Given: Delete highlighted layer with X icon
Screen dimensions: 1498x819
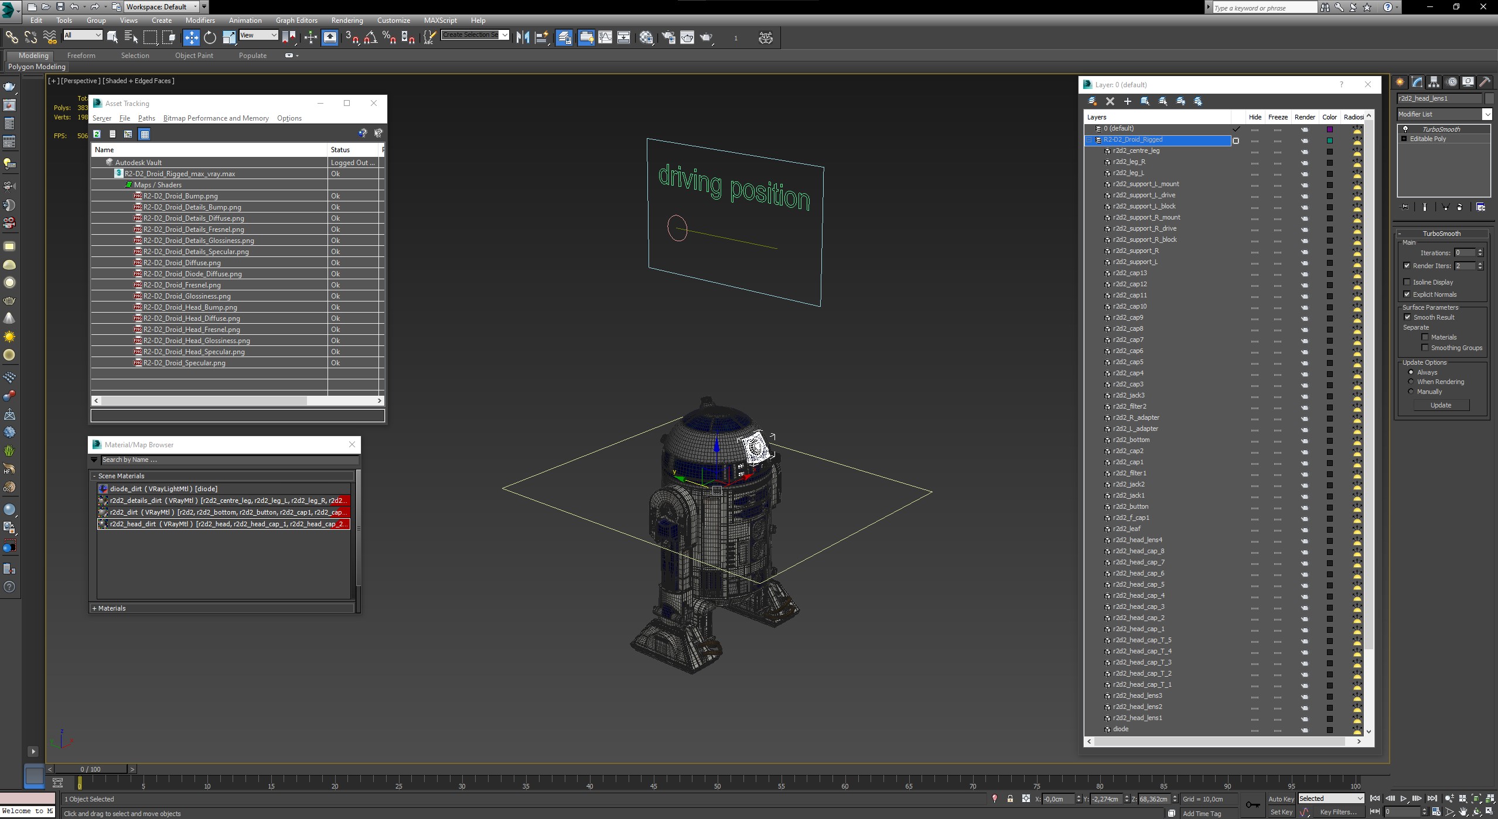Looking at the screenshot, I should click(x=1110, y=101).
